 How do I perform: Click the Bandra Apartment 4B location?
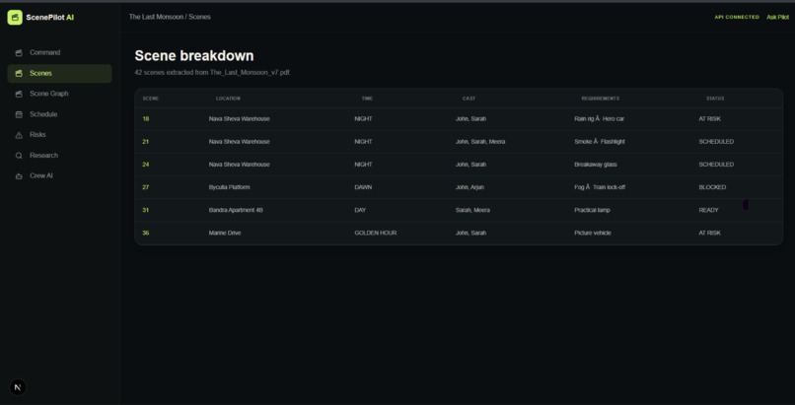(236, 210)
